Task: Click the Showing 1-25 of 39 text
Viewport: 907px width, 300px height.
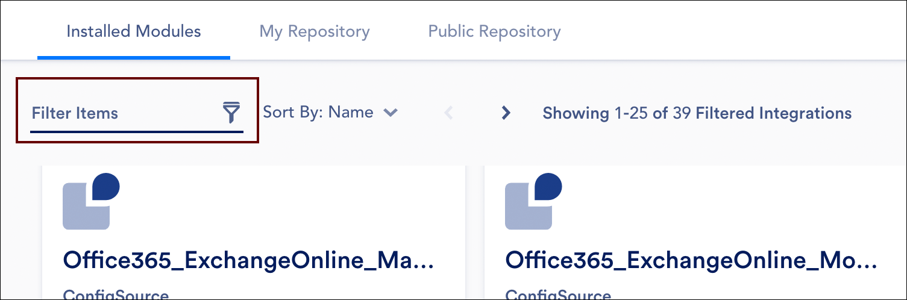Action: tap(697, 113)
